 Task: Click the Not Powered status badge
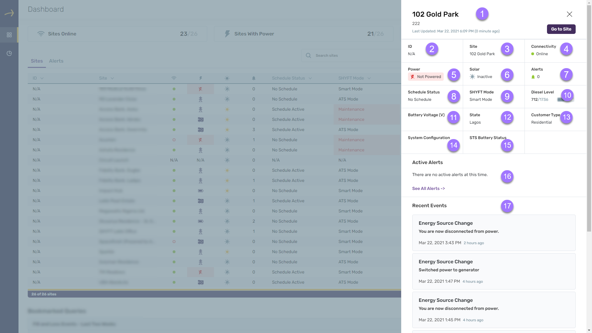[426, 77]
